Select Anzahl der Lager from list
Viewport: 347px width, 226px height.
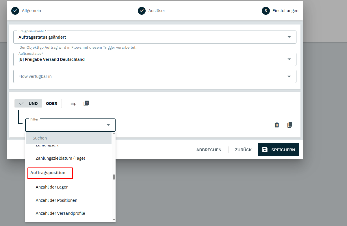(x=52, y=187)
